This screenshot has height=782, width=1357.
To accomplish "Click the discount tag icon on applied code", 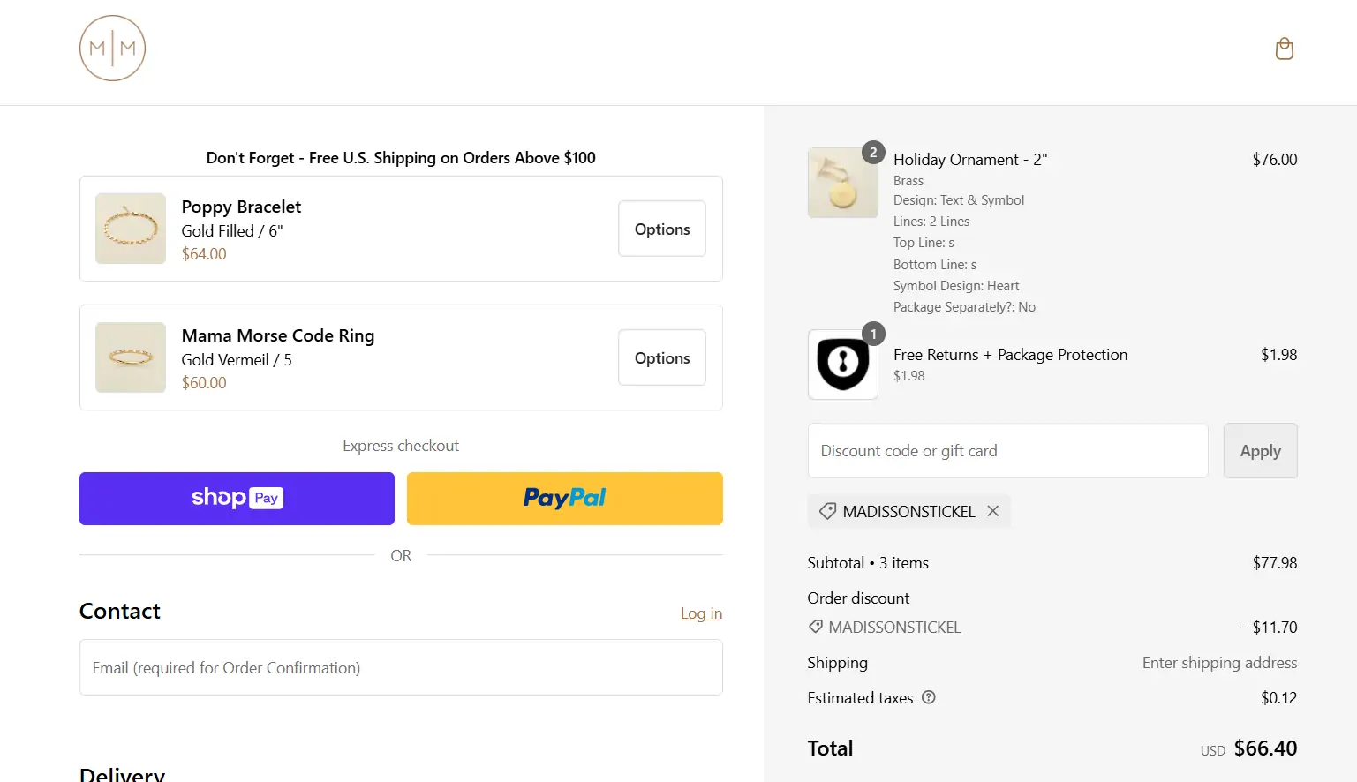I will coord(827,511).
